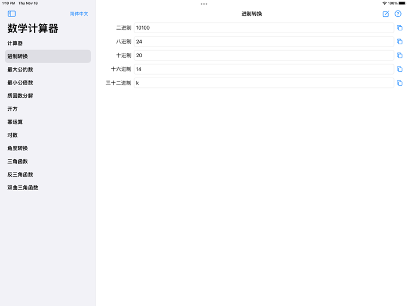Switch language via 简体中文 link
Screen dimensions: 408x306
(79, 14)
